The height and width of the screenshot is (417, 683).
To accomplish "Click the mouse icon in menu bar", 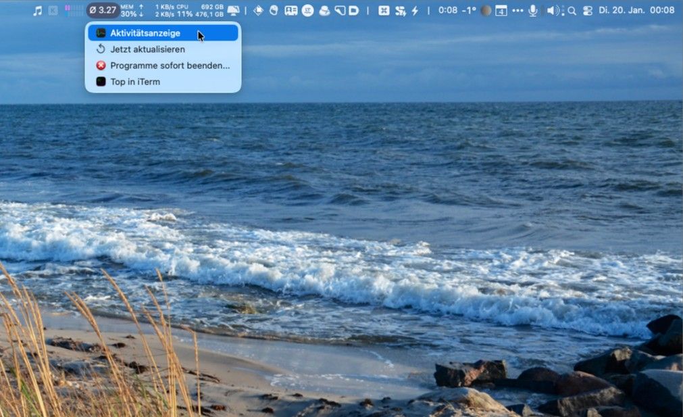I will 274,10.
